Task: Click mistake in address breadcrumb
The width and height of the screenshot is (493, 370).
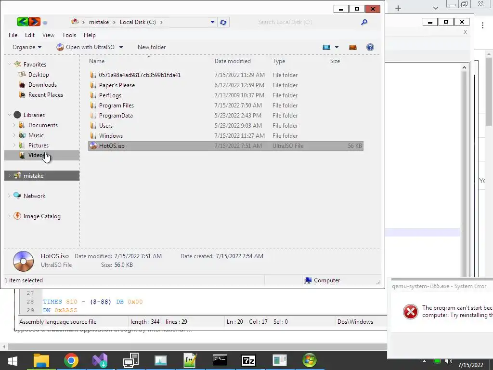Action: tap(99, 22)
